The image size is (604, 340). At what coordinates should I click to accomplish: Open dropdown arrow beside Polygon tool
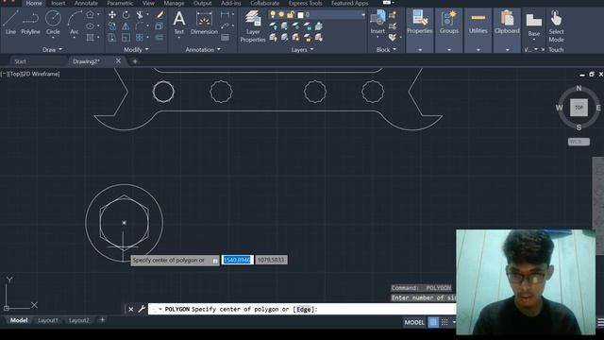98,15
